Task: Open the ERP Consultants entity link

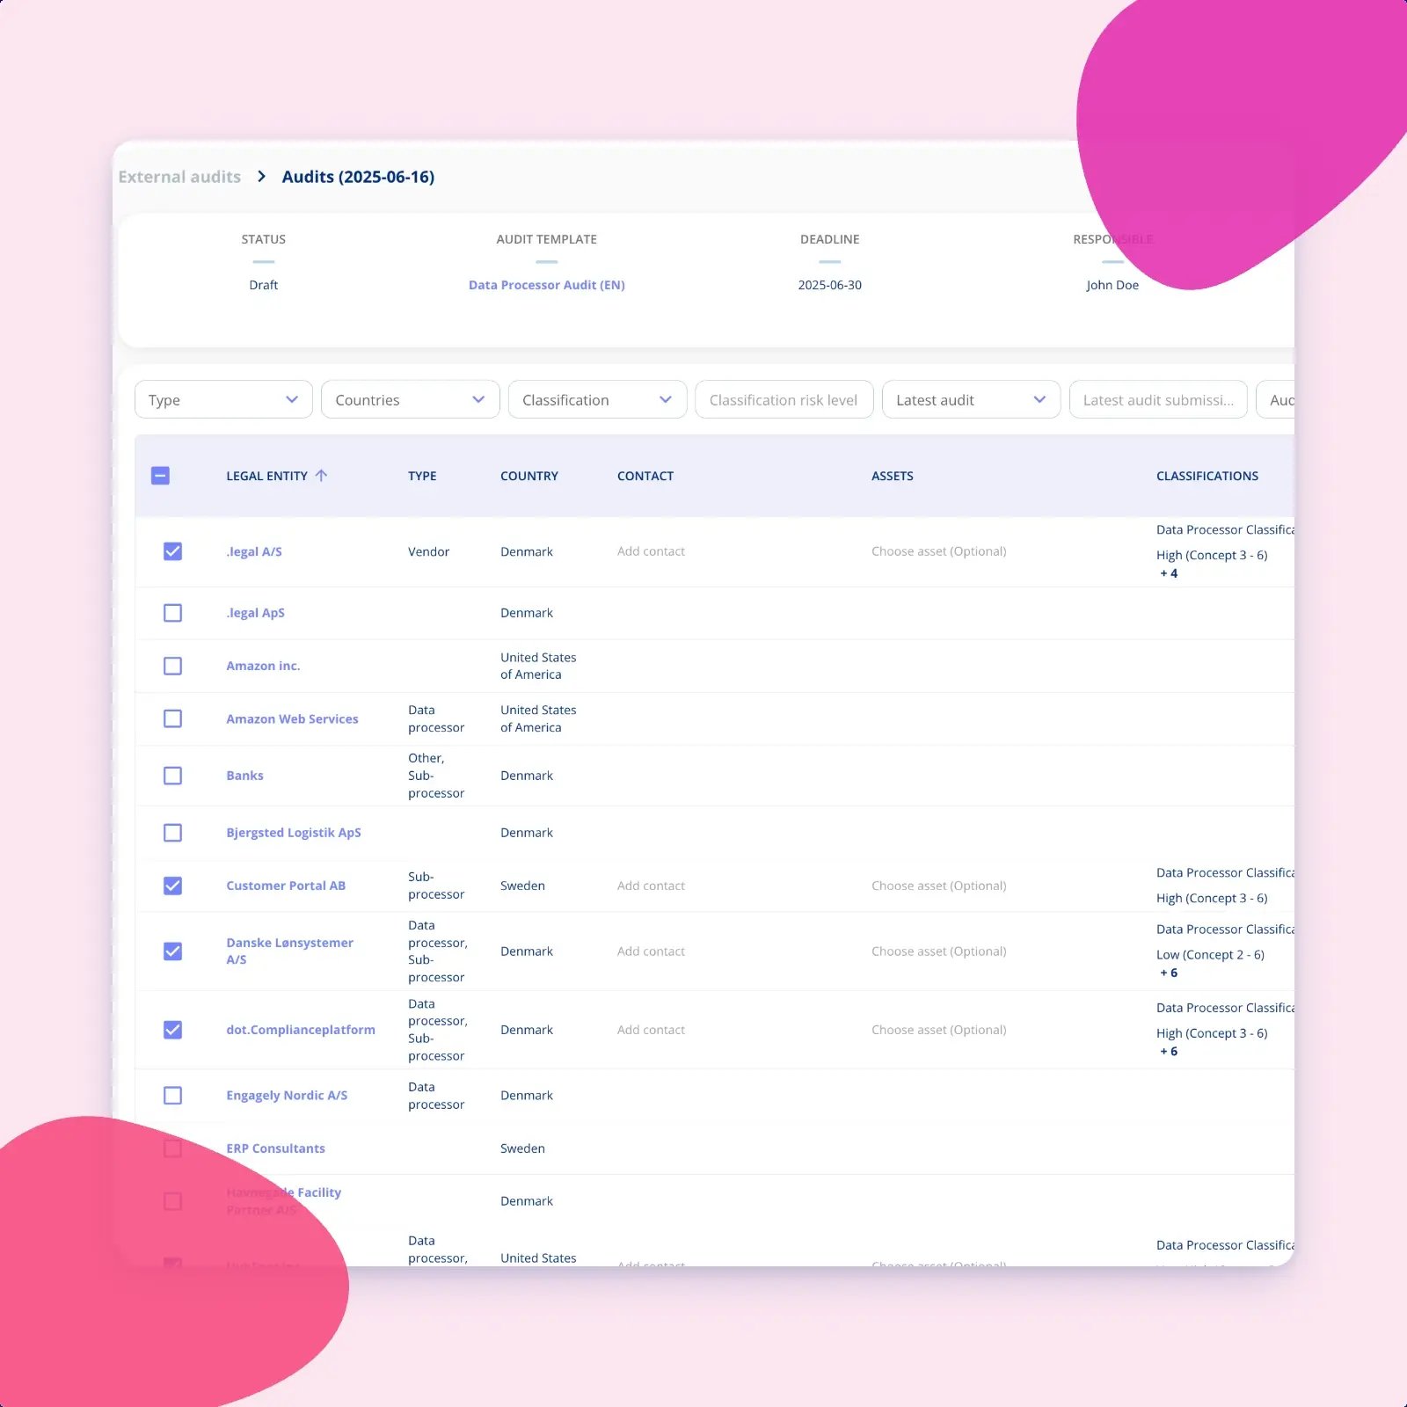Action: point(275,1148)
